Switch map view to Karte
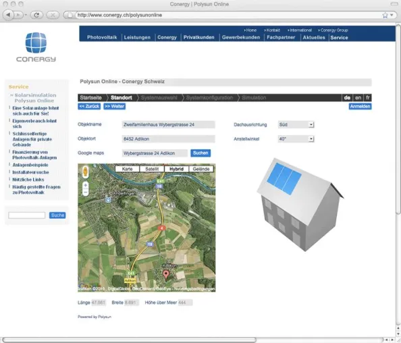401x343 pixels. 127,169
